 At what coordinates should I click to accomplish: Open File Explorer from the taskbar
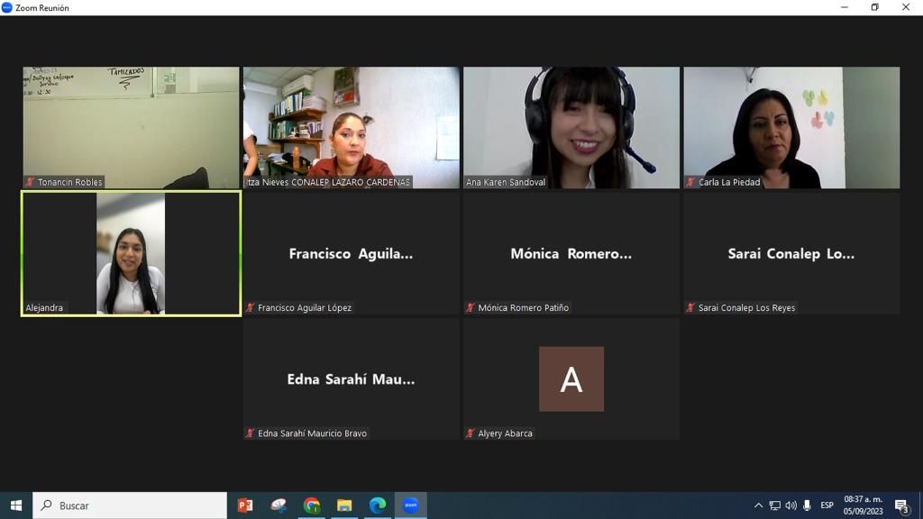344,505
